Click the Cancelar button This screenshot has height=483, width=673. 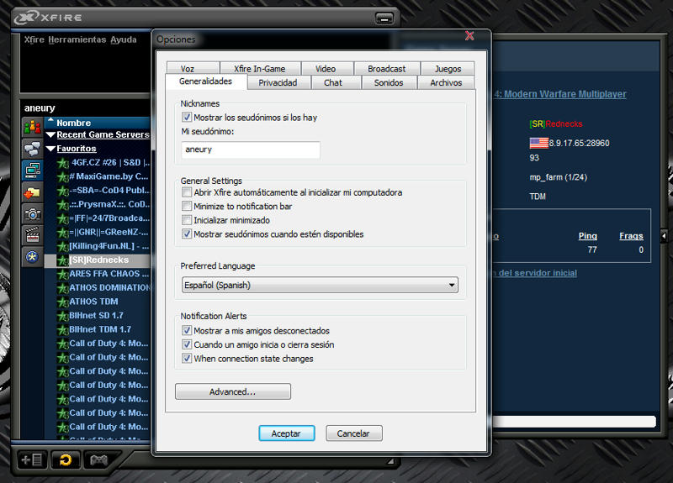pyautogui.click(x=353, y=433)
